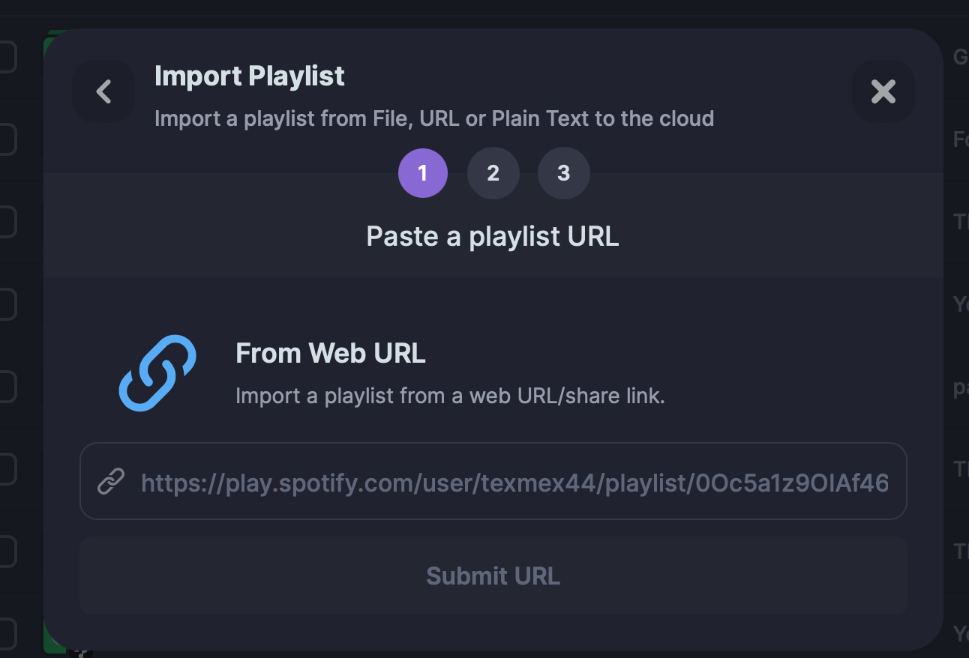
Task: Click the "Import Playlist" dialog title
Action: pyautogui.click(x=249, y=76)
